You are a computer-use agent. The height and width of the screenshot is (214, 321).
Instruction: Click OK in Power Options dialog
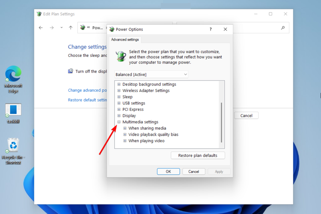(x=168, y=172)
